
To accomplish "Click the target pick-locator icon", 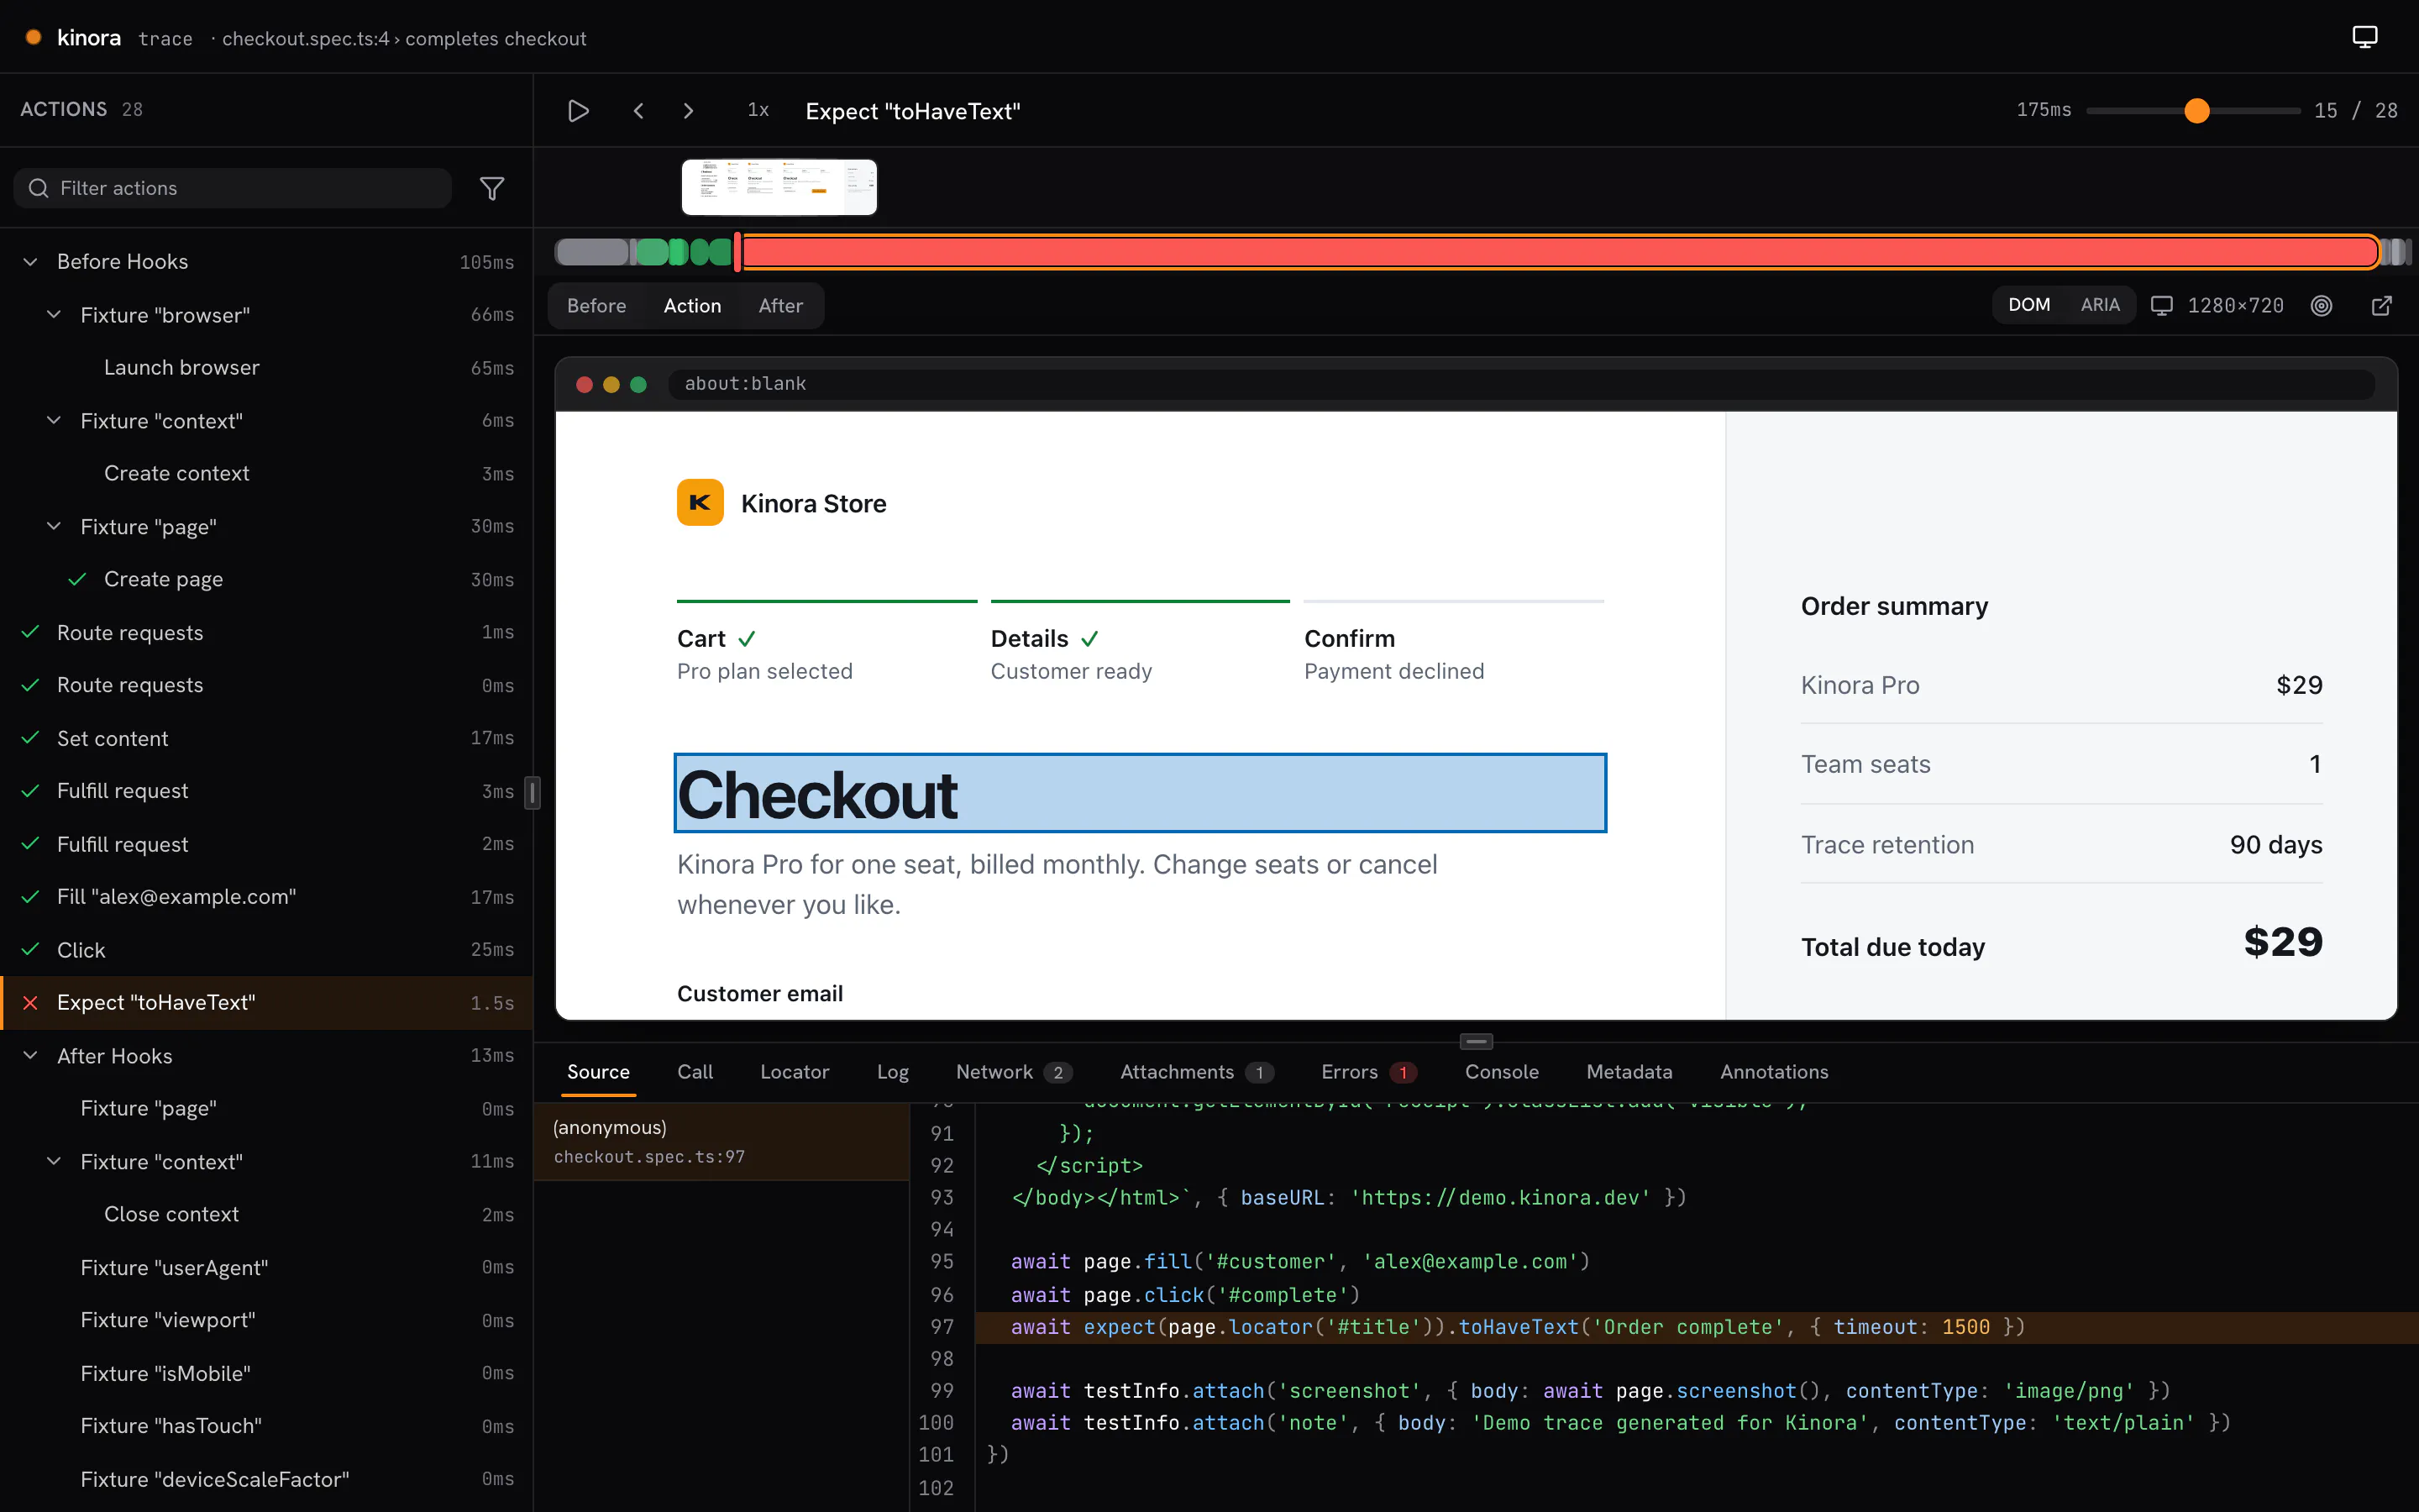I will click(x=2321, y=306).
